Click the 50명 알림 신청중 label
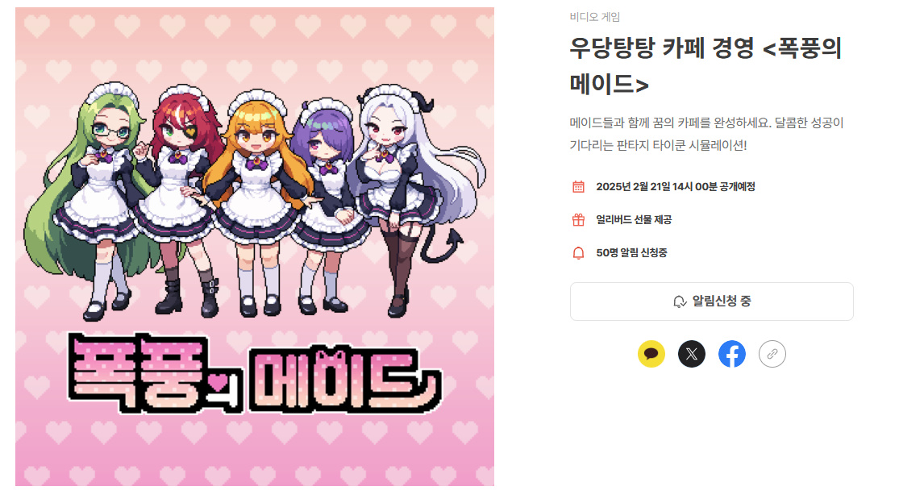This screenshot has height=499, width=899. click(631, 253)
